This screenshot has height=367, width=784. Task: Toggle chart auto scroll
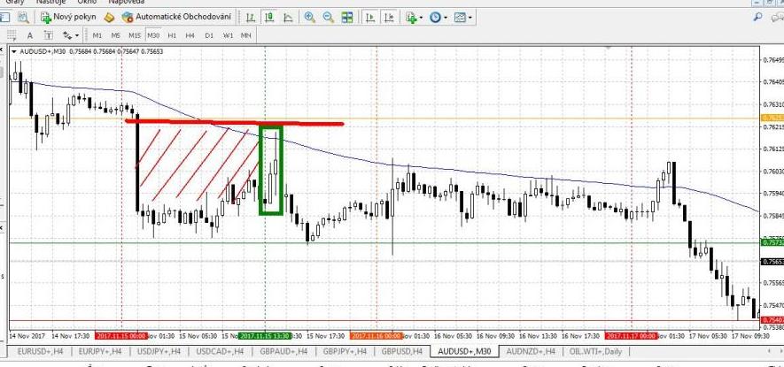pos(370,18)
